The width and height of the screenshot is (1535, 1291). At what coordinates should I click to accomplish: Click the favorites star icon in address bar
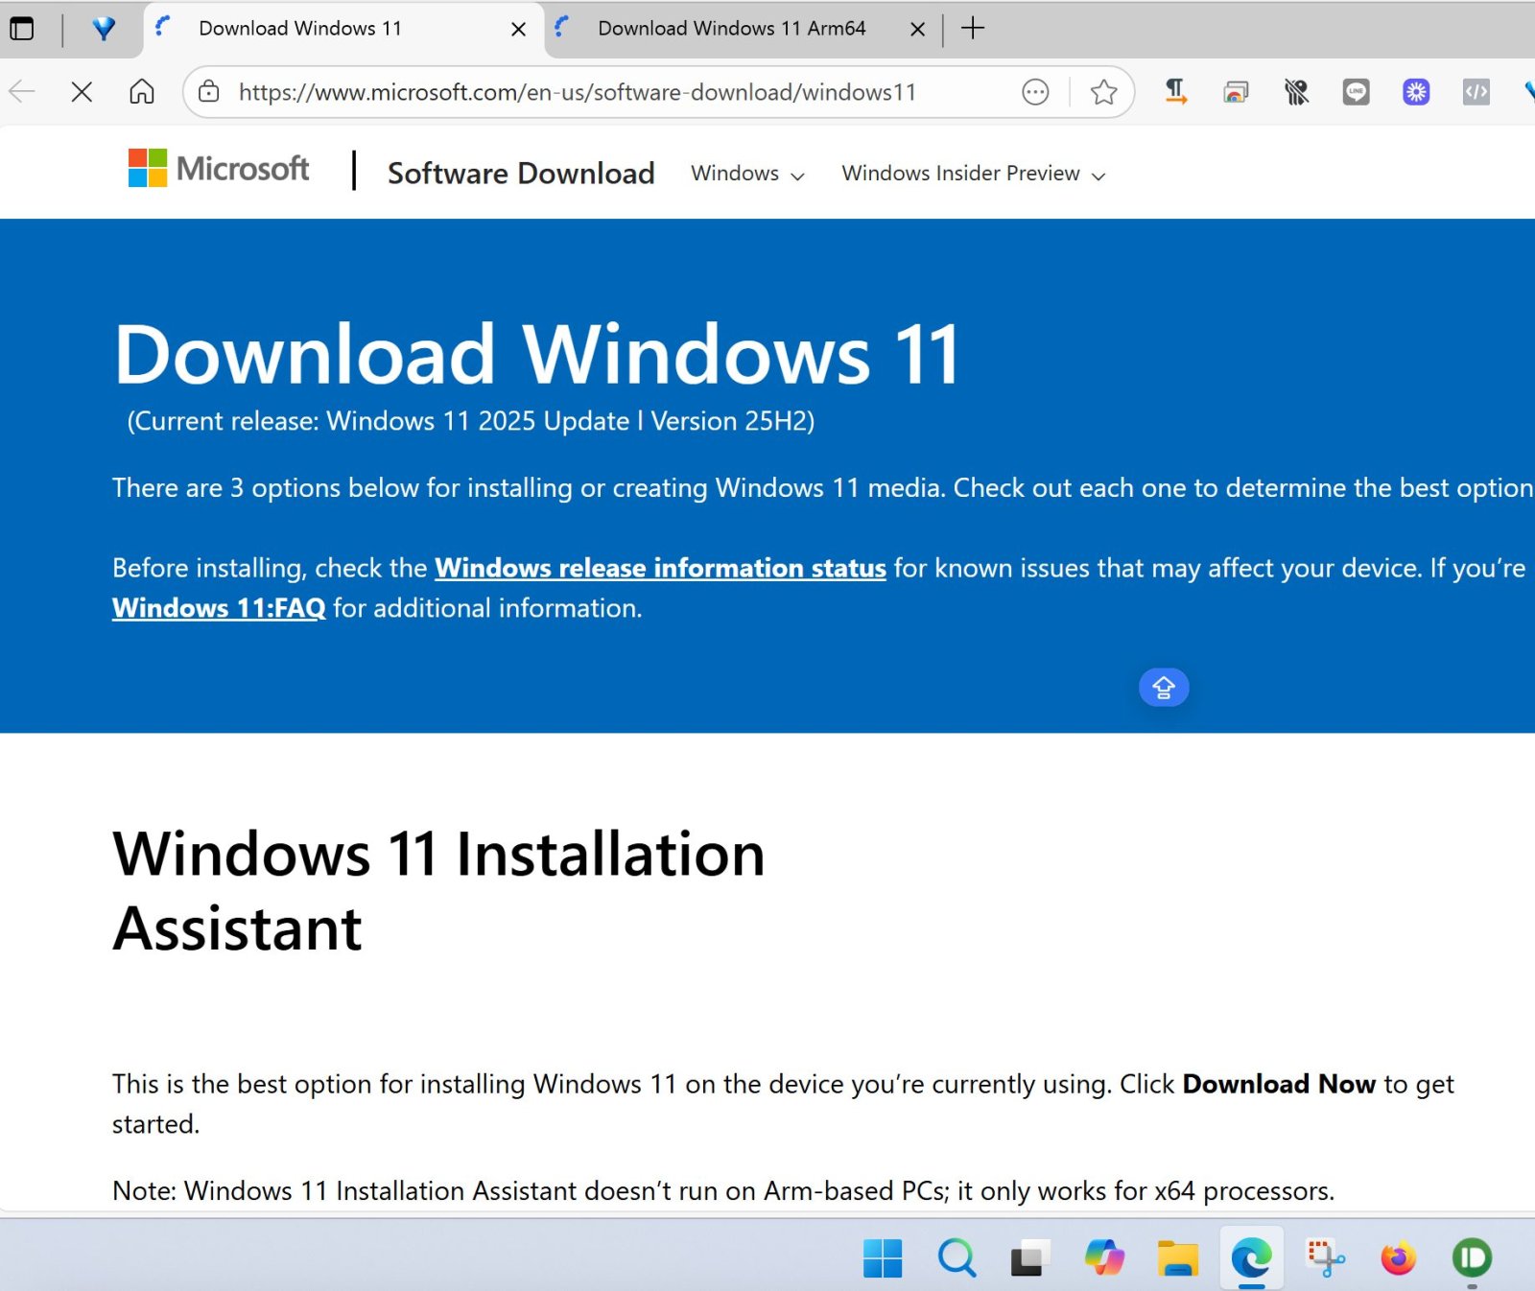pyautogui.click(x=1103, y=92)
